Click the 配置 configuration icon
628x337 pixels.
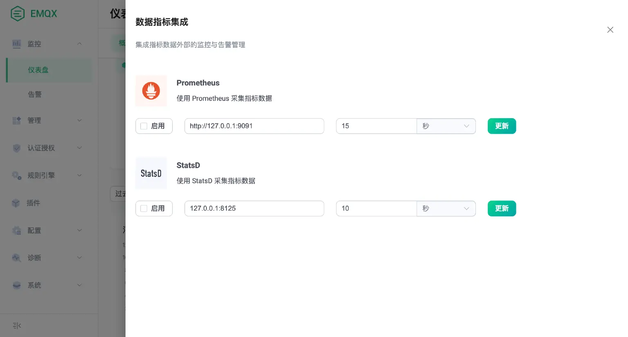tap(16, 230)
